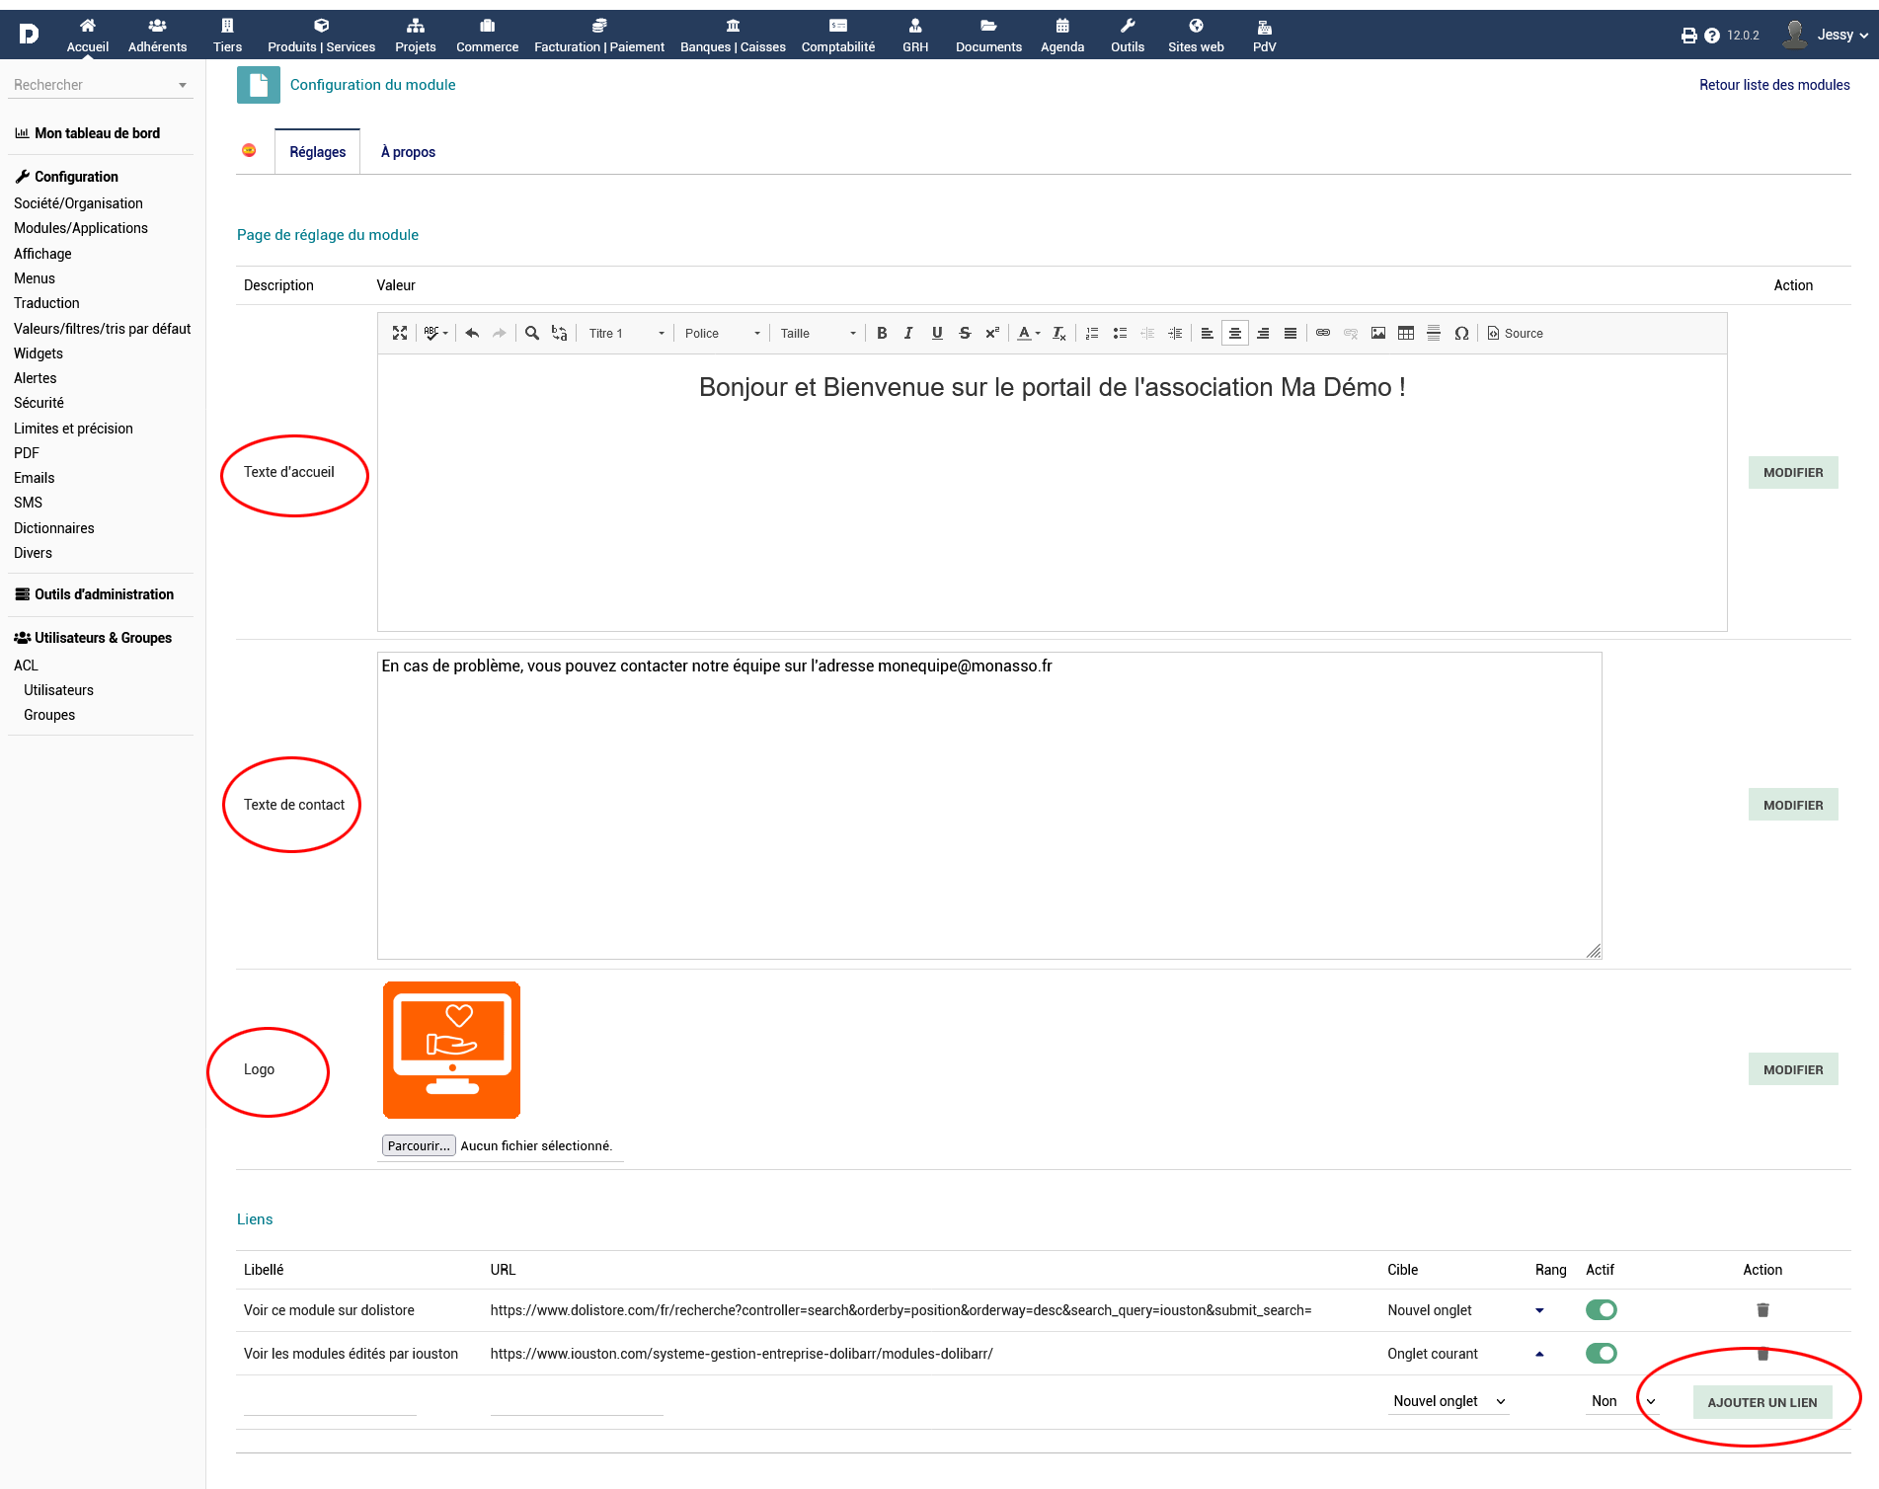Open the 'Titre 1' paragraph format dropdown
The width and height of the screenshot is (1879, 1489).
pos(626,334)
